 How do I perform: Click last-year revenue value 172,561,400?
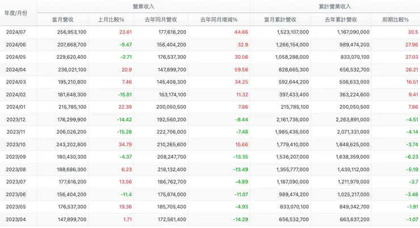click(172, 219)
